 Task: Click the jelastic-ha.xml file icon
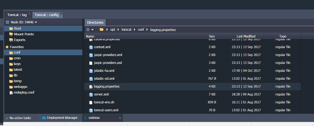click(x=91, y=71)
